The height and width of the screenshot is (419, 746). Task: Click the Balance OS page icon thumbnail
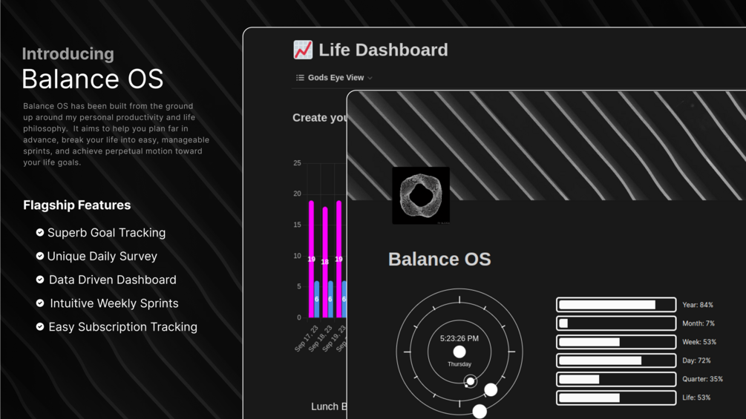[421, 195]
